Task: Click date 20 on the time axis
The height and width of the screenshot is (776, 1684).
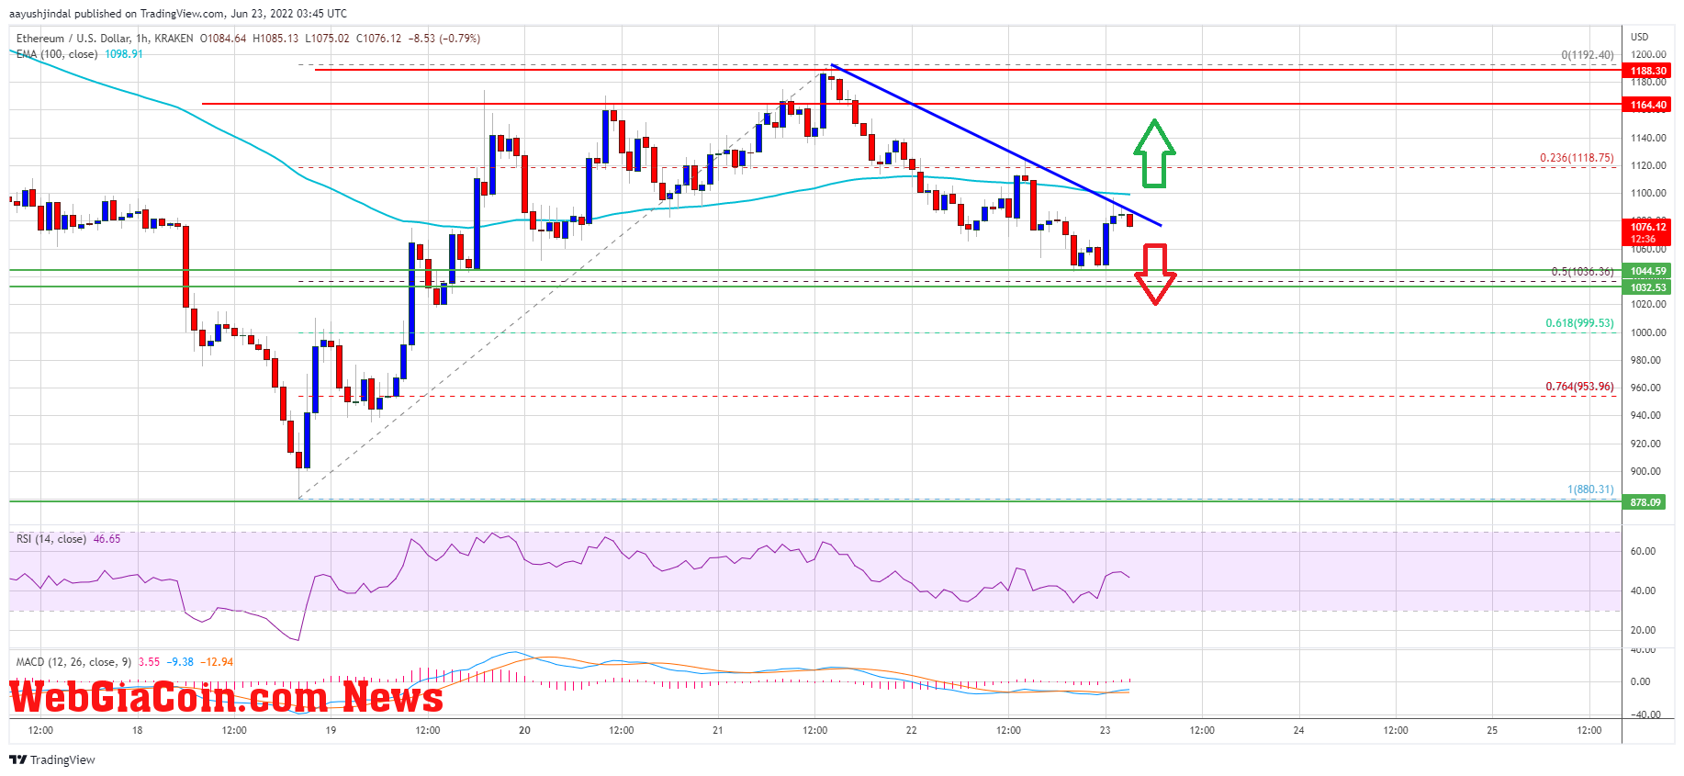Action: 524,731
